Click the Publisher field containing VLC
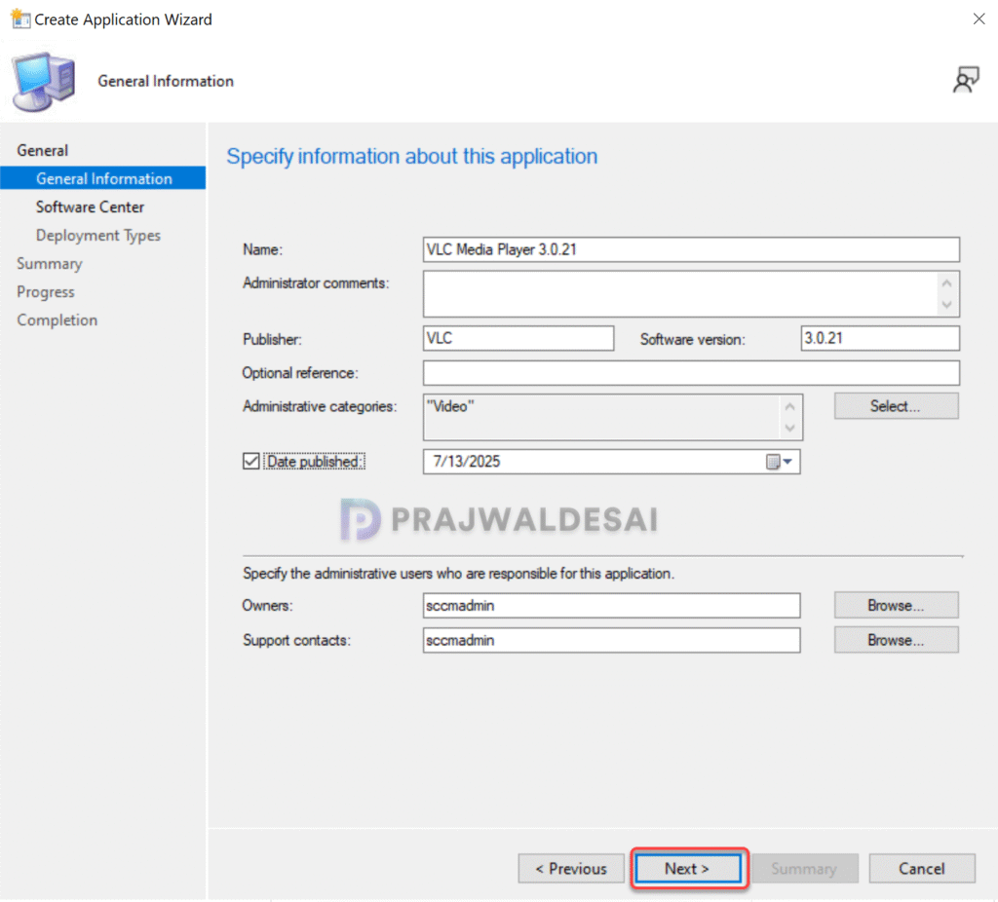Image resolution: width=998 pixels, height=902 pixels. pos(518,338)
